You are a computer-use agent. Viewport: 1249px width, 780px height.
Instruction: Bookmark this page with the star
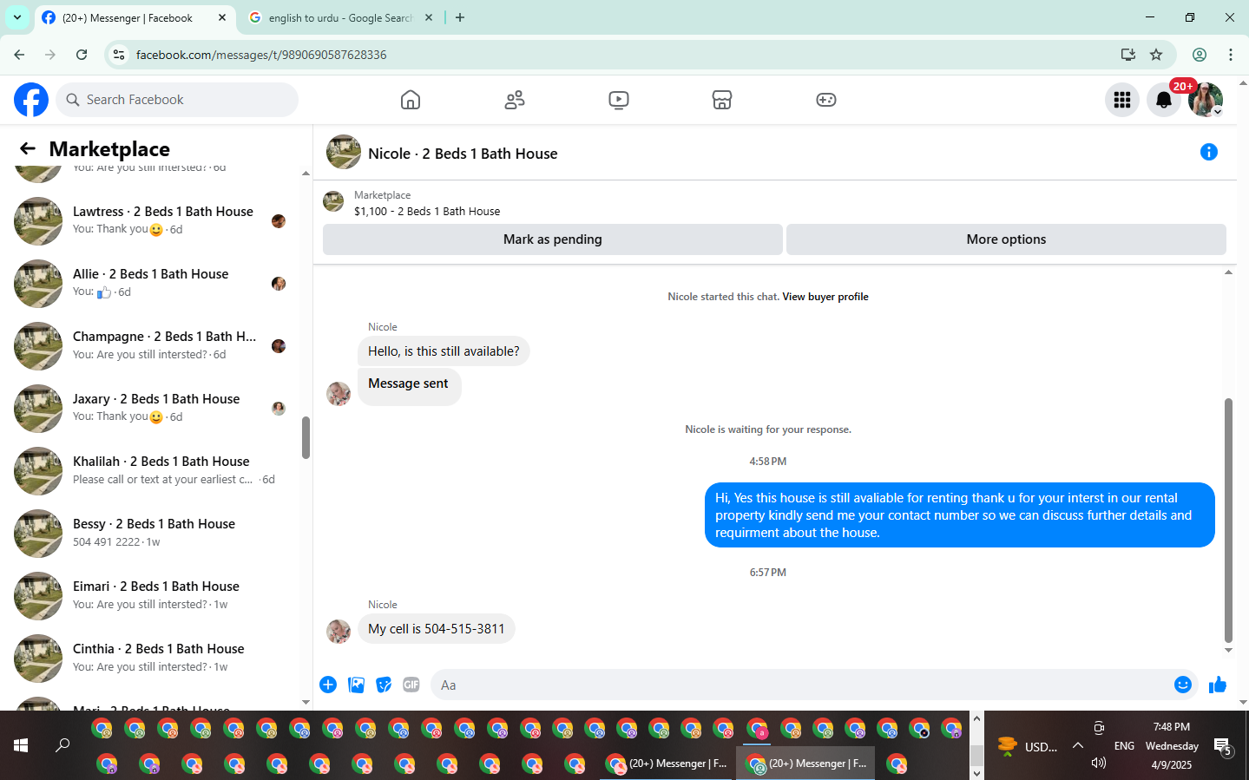coord(1156,55)
